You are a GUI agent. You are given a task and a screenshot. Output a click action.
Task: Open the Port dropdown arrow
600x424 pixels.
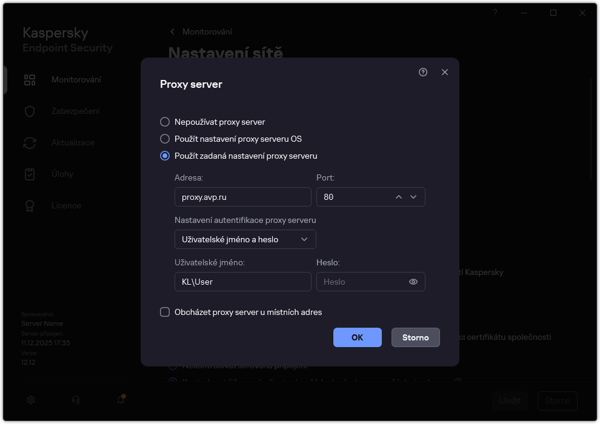click(x=413, y=197)
